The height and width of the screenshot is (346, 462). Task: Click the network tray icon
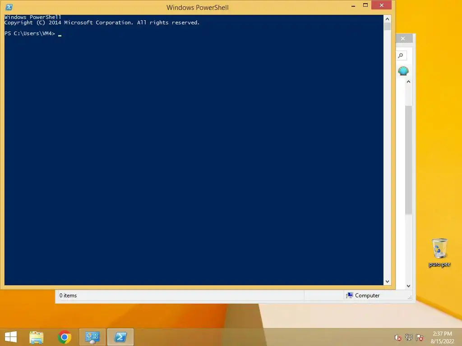409,337
